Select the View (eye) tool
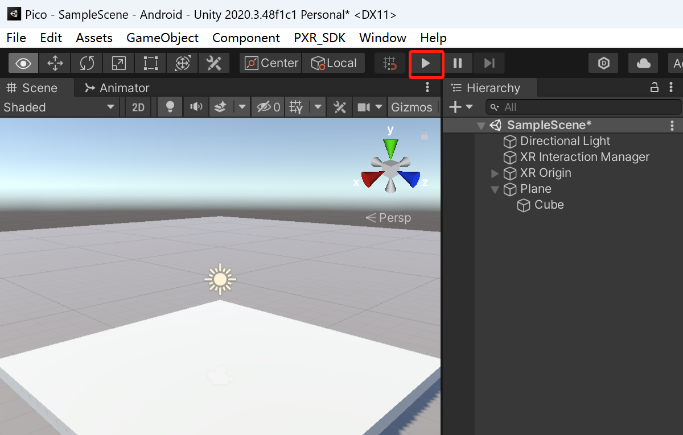The image size is (683, 435). point(23,63)
